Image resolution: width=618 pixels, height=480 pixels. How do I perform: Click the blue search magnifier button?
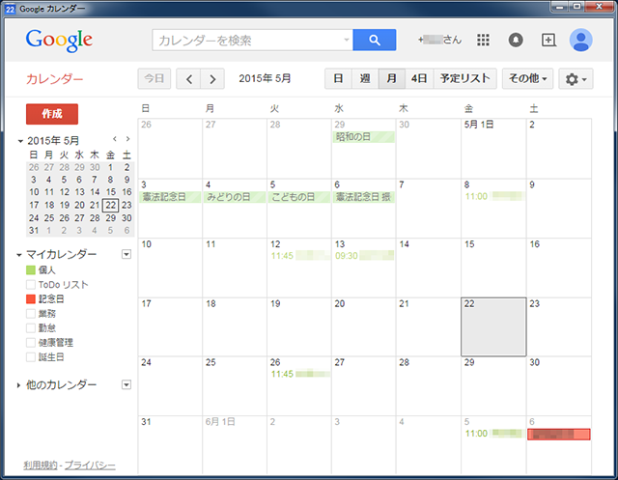[x=375, y=40]
